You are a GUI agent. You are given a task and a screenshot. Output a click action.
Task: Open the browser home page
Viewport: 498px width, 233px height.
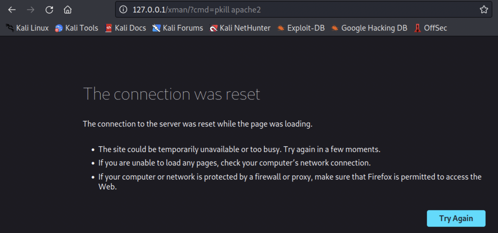coord(68,10)
